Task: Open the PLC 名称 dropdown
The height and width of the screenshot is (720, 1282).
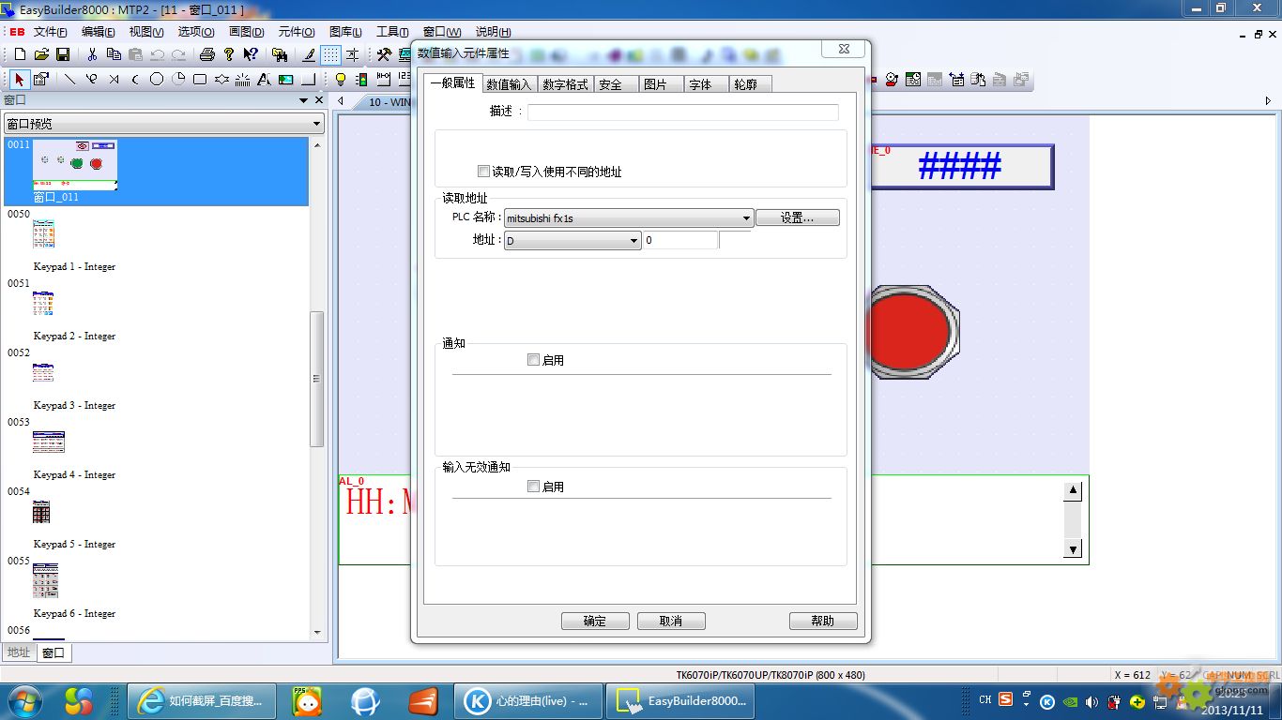Action: point(747,217)
